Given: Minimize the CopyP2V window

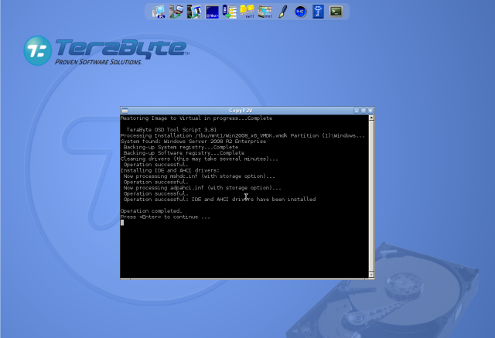Looking at the screenshot, I should click(357, 111).
